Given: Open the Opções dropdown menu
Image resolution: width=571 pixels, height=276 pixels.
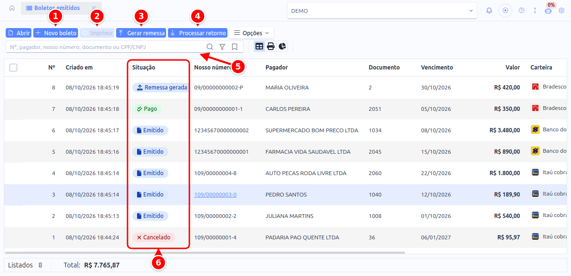Looking at the screenshot, I should click(x=251, y=33).
